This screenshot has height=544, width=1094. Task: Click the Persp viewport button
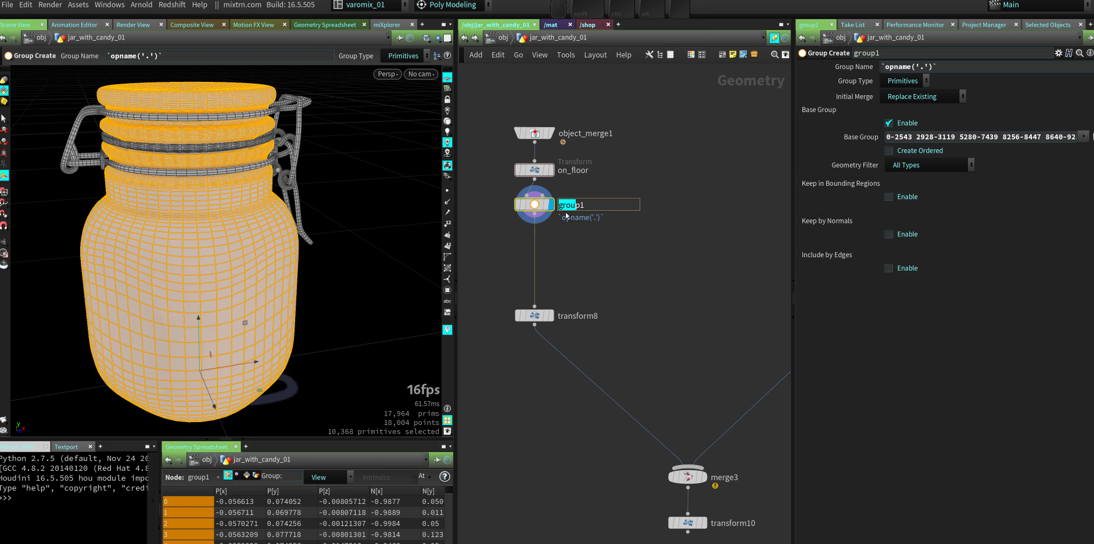pos(386,74)
